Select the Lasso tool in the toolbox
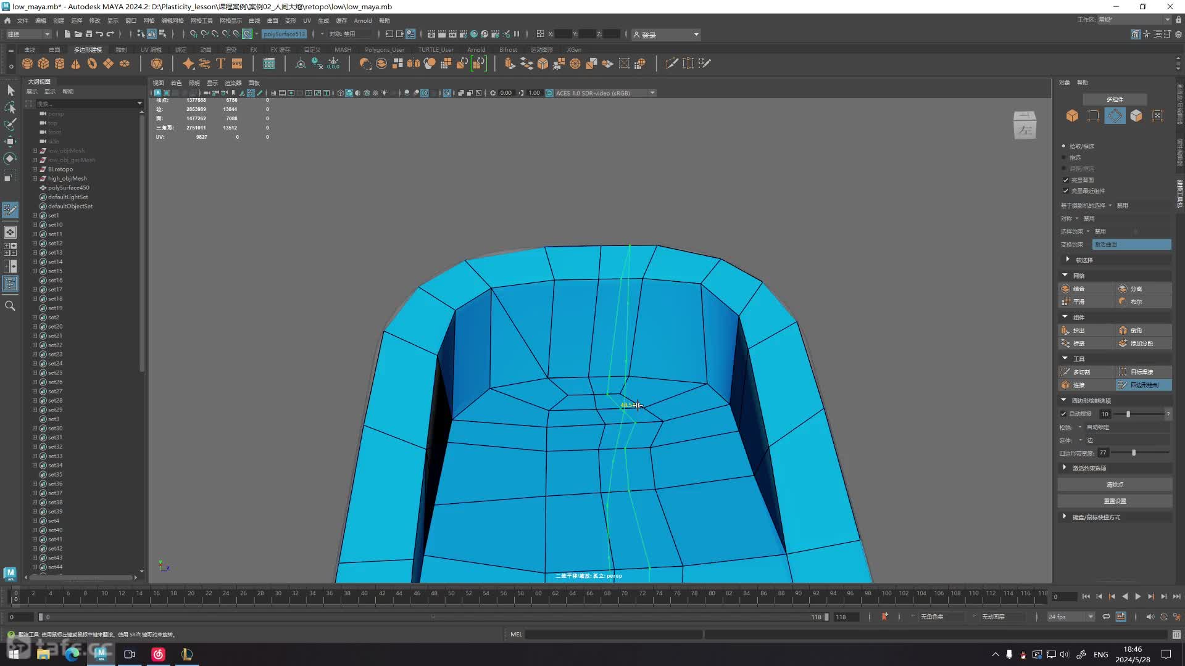The width and height of the screenshot is (1185, 666). [10, 108]
